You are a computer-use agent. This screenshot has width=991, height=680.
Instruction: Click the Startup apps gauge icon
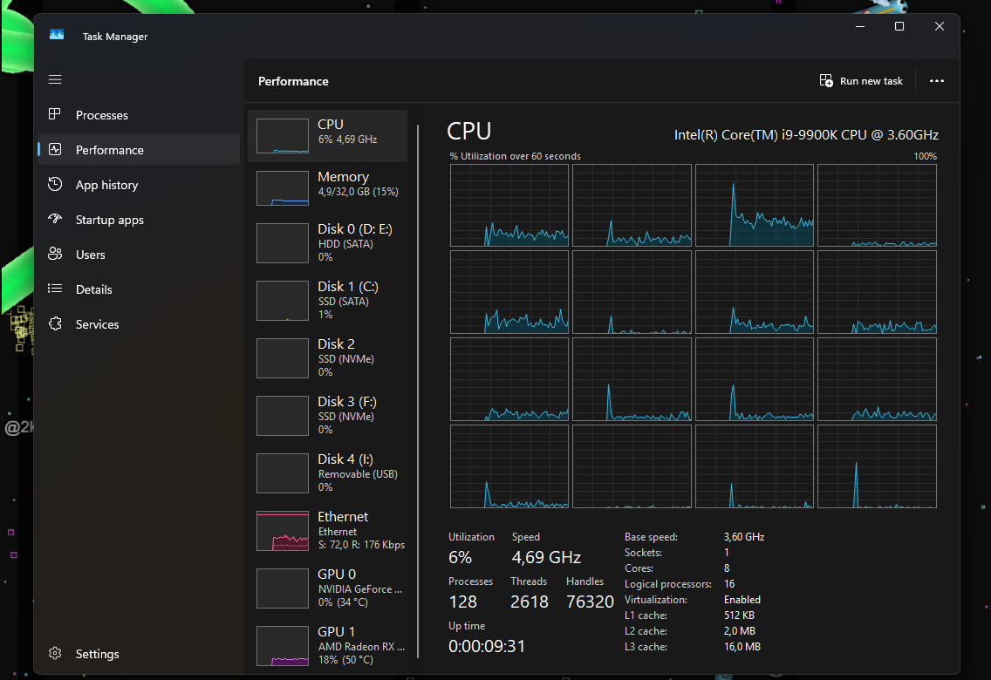(55, 219)
